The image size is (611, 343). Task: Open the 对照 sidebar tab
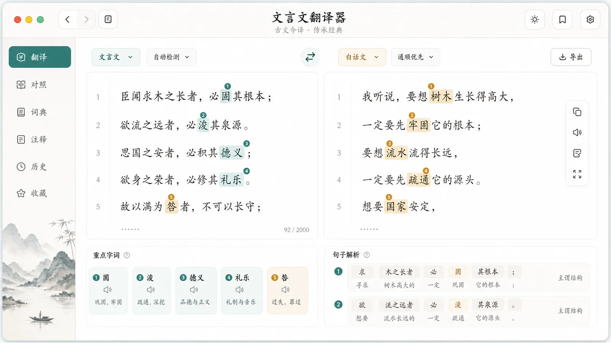40,85
